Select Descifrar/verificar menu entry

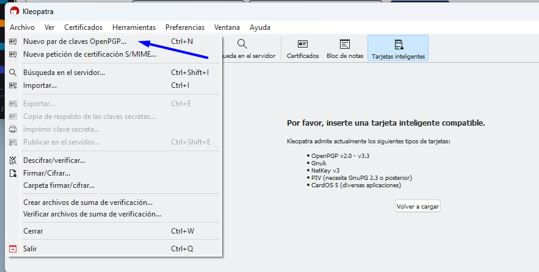coord(114,160)
